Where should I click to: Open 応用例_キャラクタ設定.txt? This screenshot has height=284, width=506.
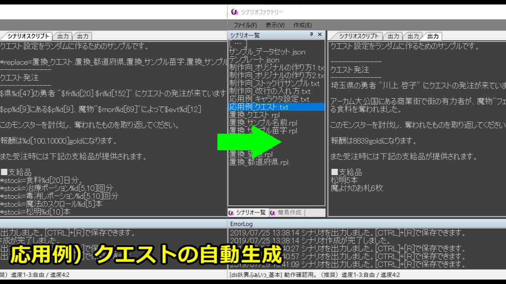click(269, 99)
